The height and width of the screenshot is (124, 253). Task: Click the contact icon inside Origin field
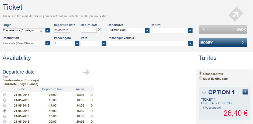(41, 30)
